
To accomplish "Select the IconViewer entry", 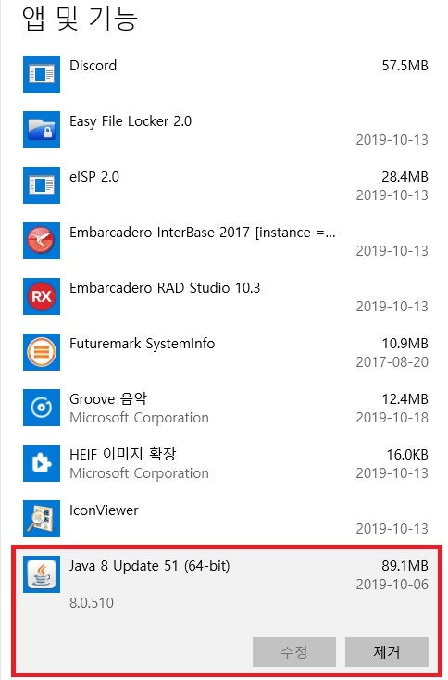I will (x=104, y=510).
